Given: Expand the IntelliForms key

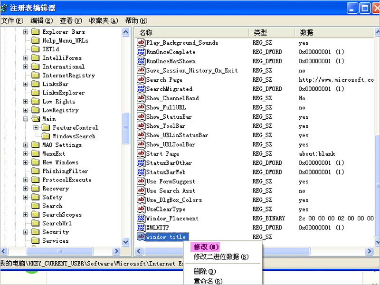Looking at the screenshot, I should tap(26, 58).
